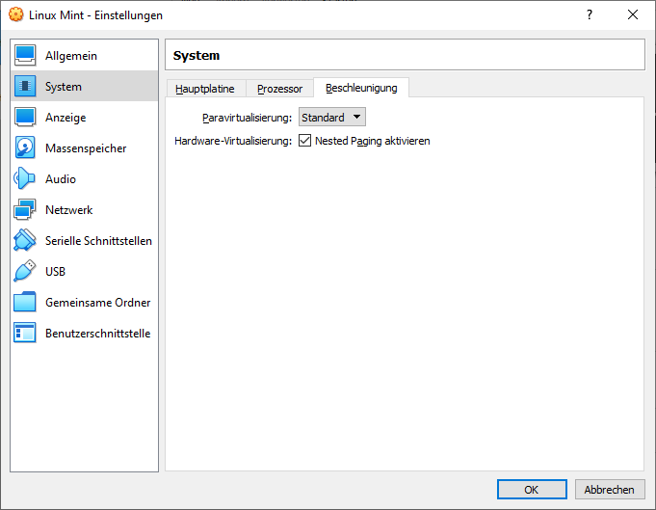
Task: Click the VirtualBox gear icon in title bar
Action: click(x=16, y=14)
